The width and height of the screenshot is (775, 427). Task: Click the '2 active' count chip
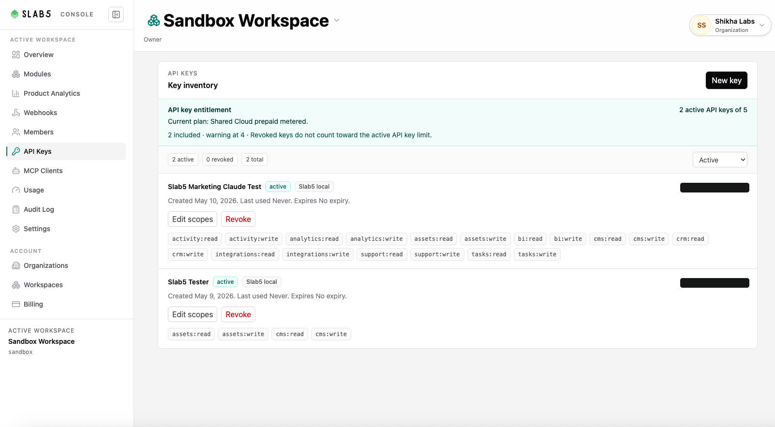pyautogui.click(x=183, y=160)
